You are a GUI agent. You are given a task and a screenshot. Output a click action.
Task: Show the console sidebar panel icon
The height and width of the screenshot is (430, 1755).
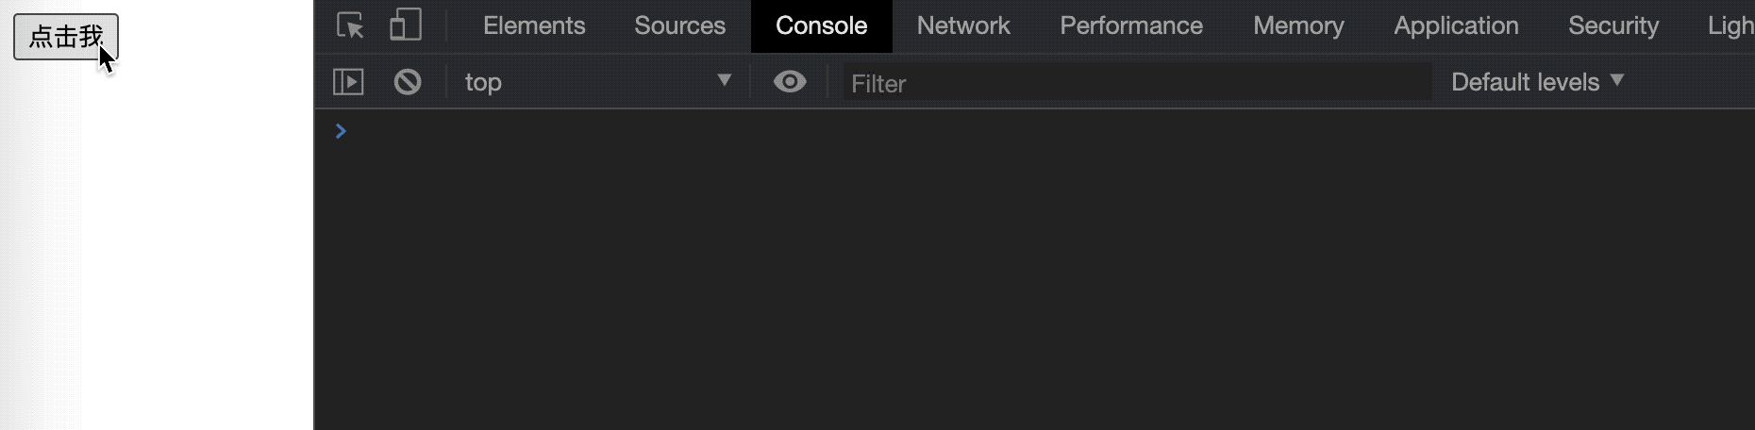(x=348, y=82)
